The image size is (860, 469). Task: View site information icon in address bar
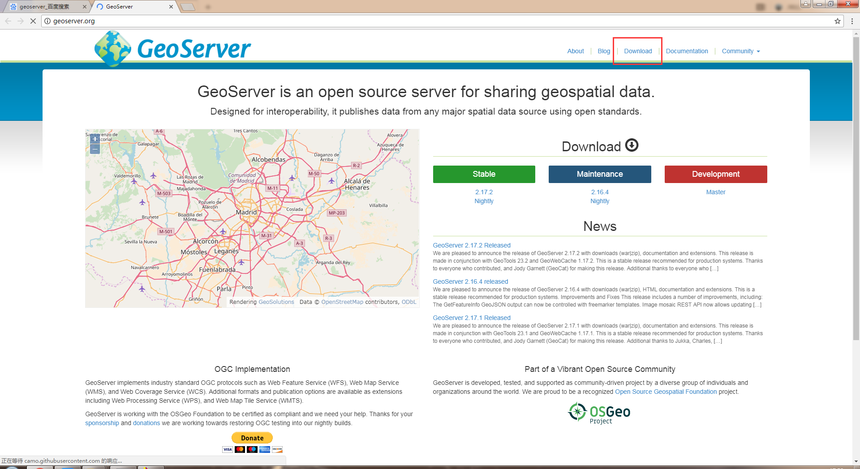point(47,21)
